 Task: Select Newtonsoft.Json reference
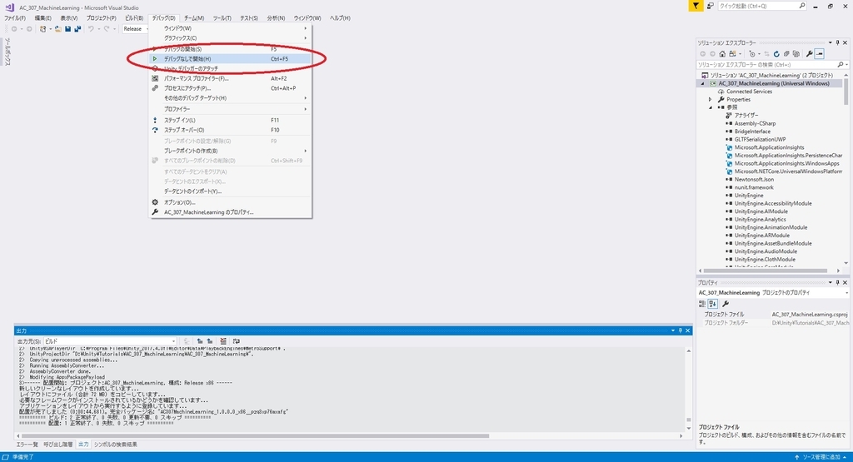click(754, 179)
